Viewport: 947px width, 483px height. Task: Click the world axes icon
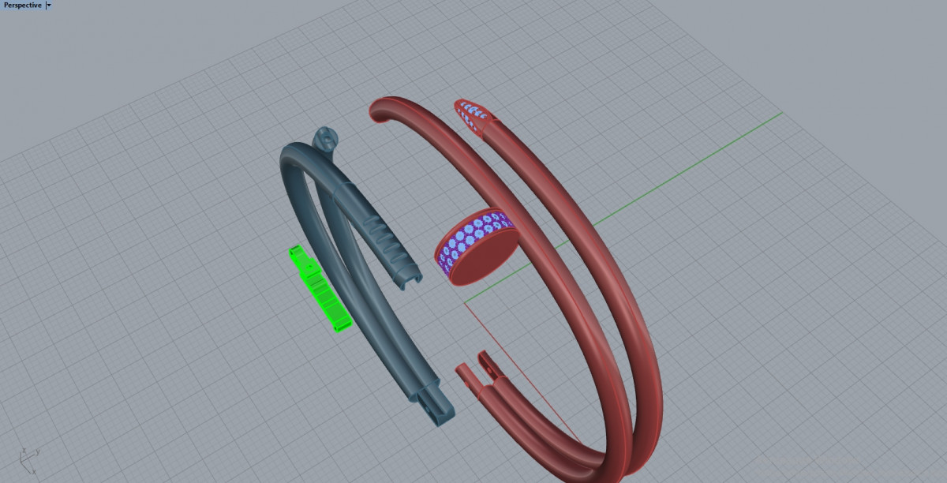pyautogui.click(x=30, y=462)
